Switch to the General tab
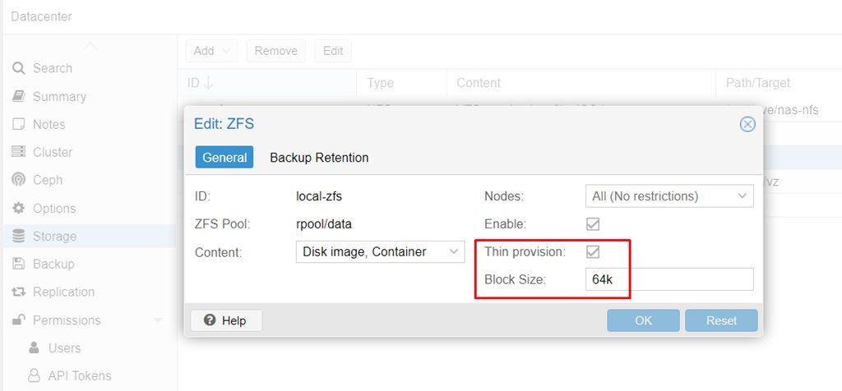This screenshot has height=391, width=842. (224, 158)
